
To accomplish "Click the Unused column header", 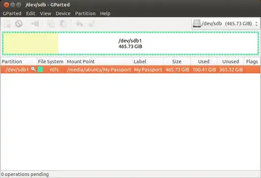I will (231, 61).
